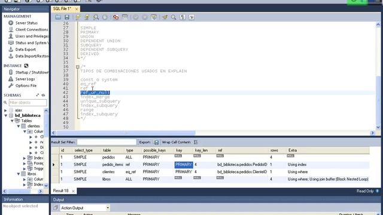Run Explain on the current statement icon
Screen dimensions: 383x215
pyautogui.click(x=96, y=17)
